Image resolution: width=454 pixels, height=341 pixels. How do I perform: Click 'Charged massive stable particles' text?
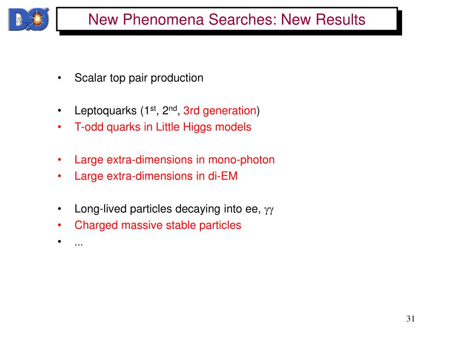(x=158, y=225)
